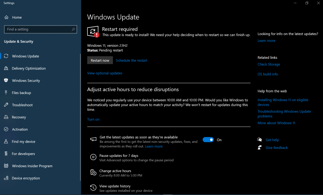323x195 pixels.
Task: Click Turn on for active hours
Action: (x=93, y=119)
